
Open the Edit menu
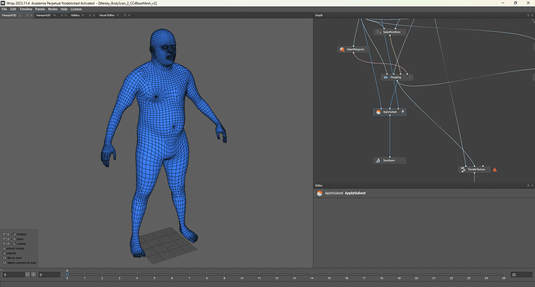coord(13,9)
